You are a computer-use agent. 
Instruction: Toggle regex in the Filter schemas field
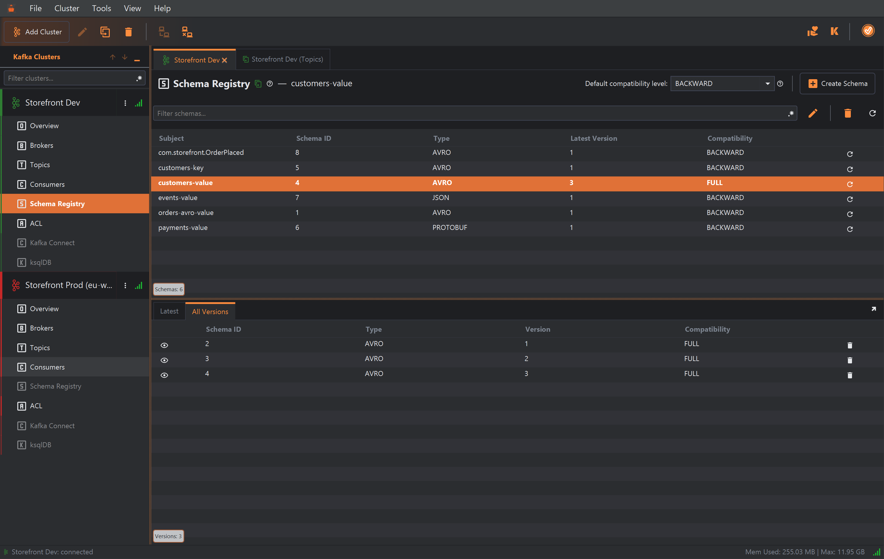(x=791, y=113)
